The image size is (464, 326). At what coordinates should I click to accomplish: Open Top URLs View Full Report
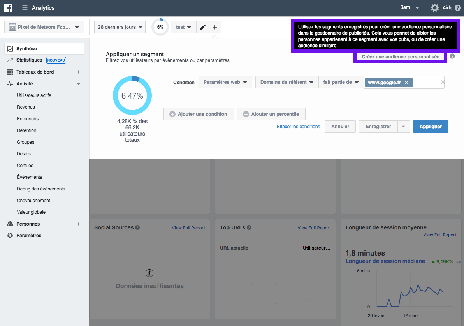click(314, 228)
